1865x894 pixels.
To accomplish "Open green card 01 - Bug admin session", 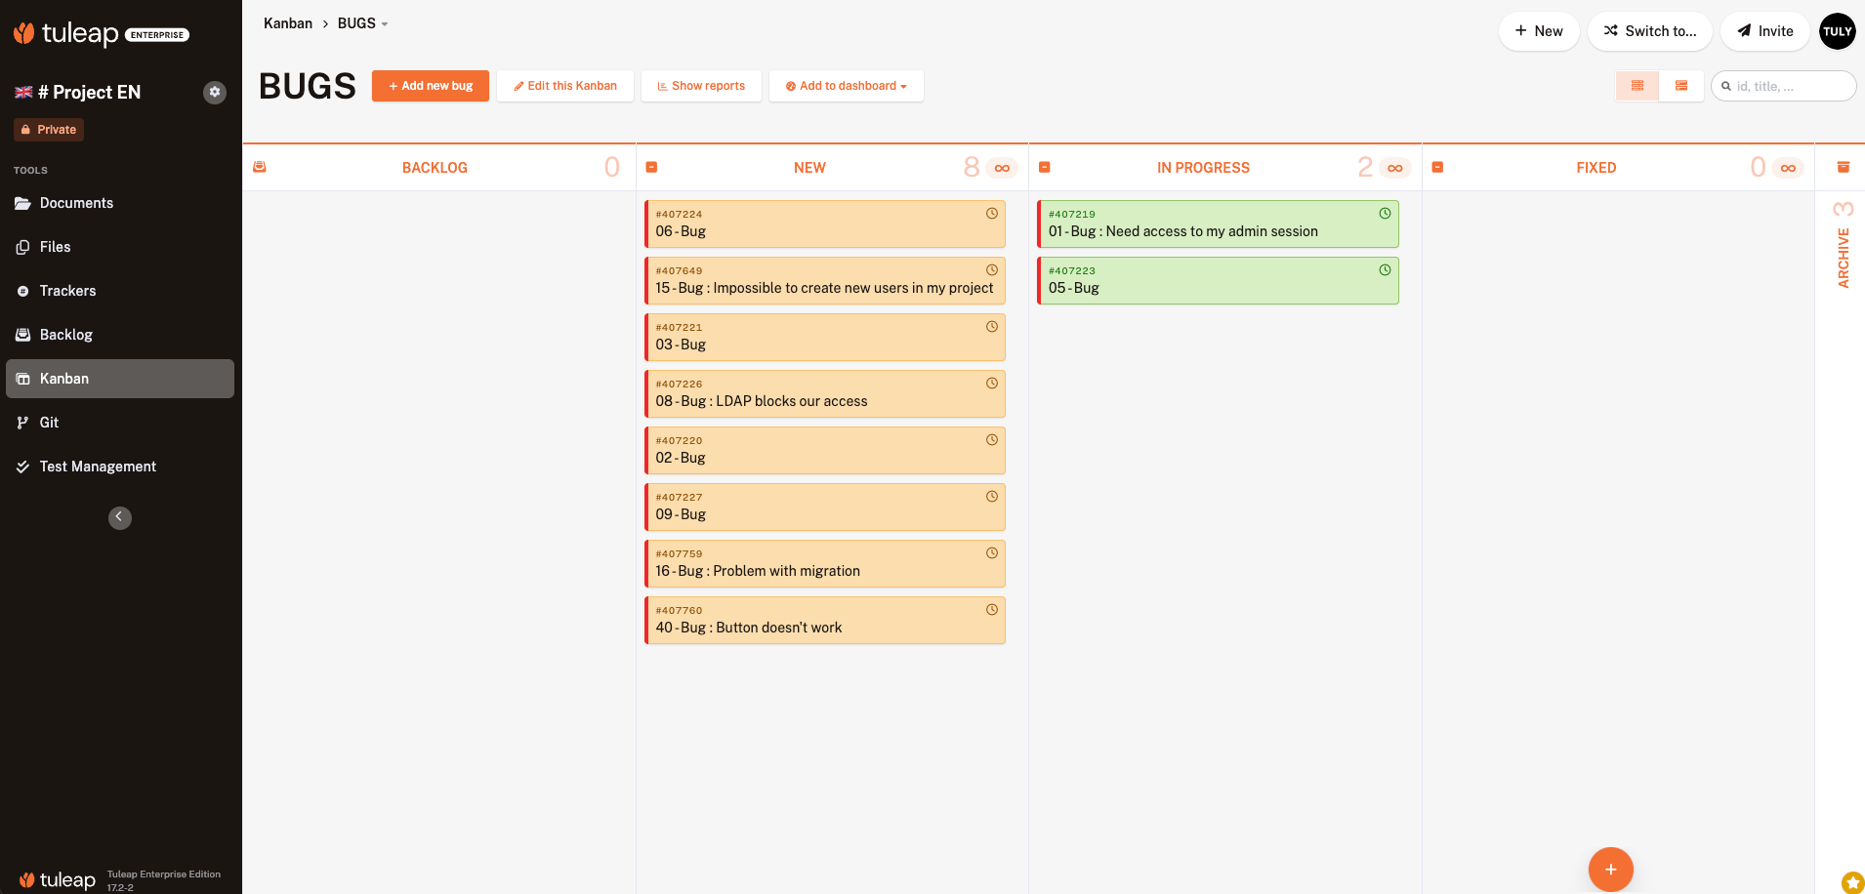I will click(x=1182, y=231).
